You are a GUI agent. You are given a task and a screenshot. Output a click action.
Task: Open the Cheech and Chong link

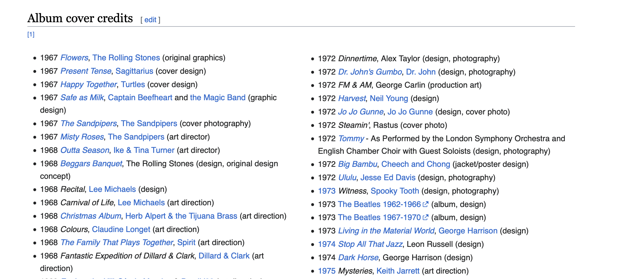pyautogui.click(x=415, y=164)
